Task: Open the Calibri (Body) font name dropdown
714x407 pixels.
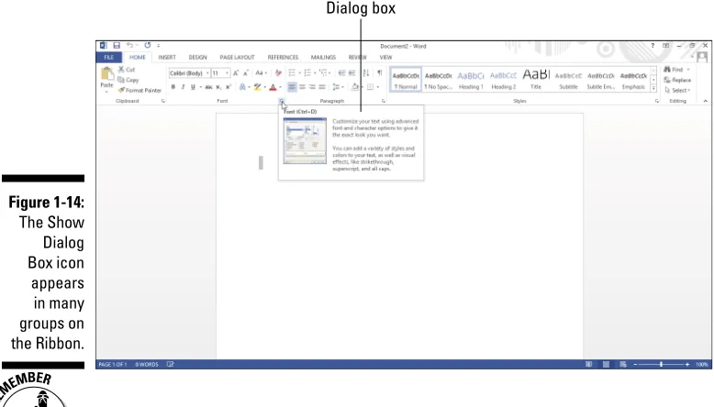Action: point(189,73)
